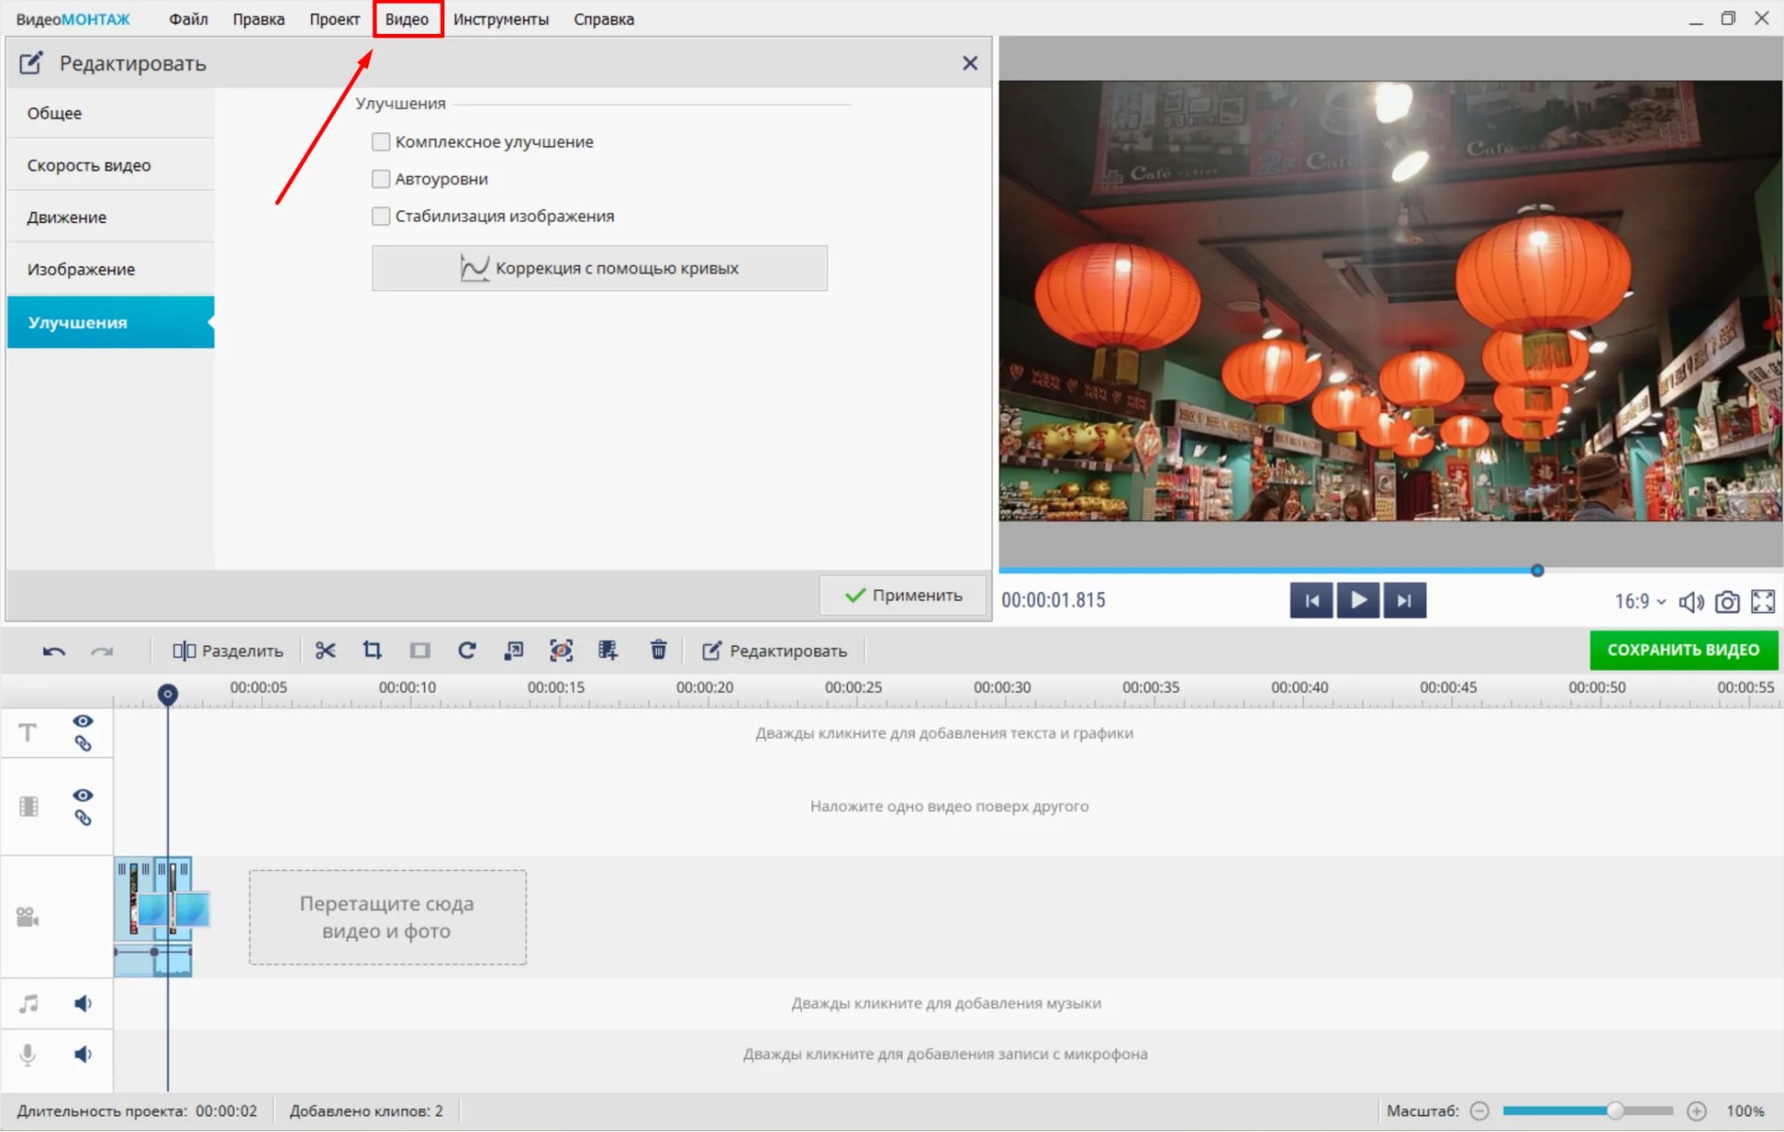Play the video preview
Image resolution: width=1784 pixels, height=1132 pixels.
1358,600
